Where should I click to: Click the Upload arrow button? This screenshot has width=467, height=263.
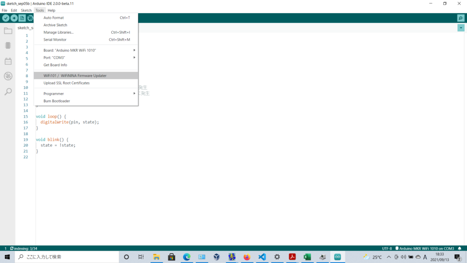tap(14, 18)
